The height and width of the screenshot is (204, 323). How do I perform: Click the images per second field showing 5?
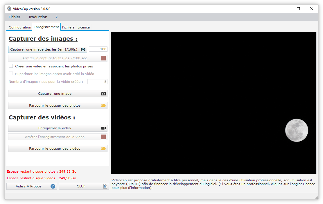click(97, 82)
